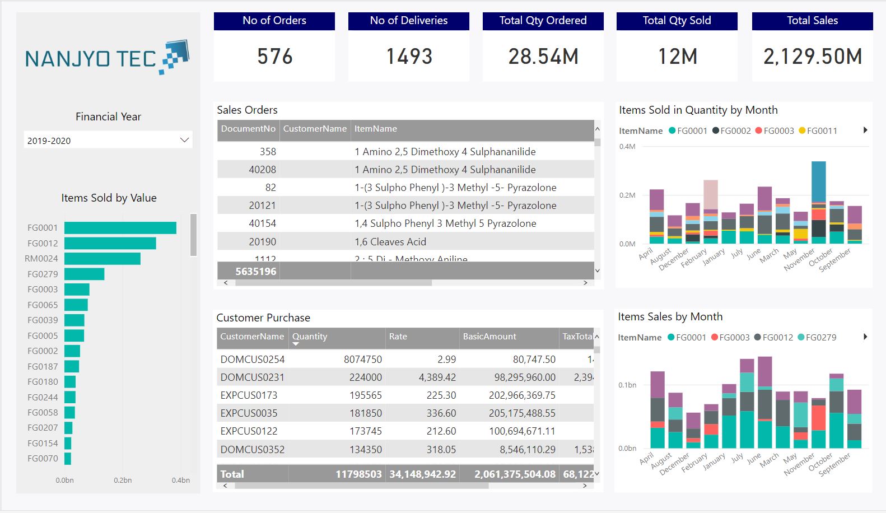Click the No of Orders card value 576
Viewport: 886px width, 513px height.
(274, 57)
